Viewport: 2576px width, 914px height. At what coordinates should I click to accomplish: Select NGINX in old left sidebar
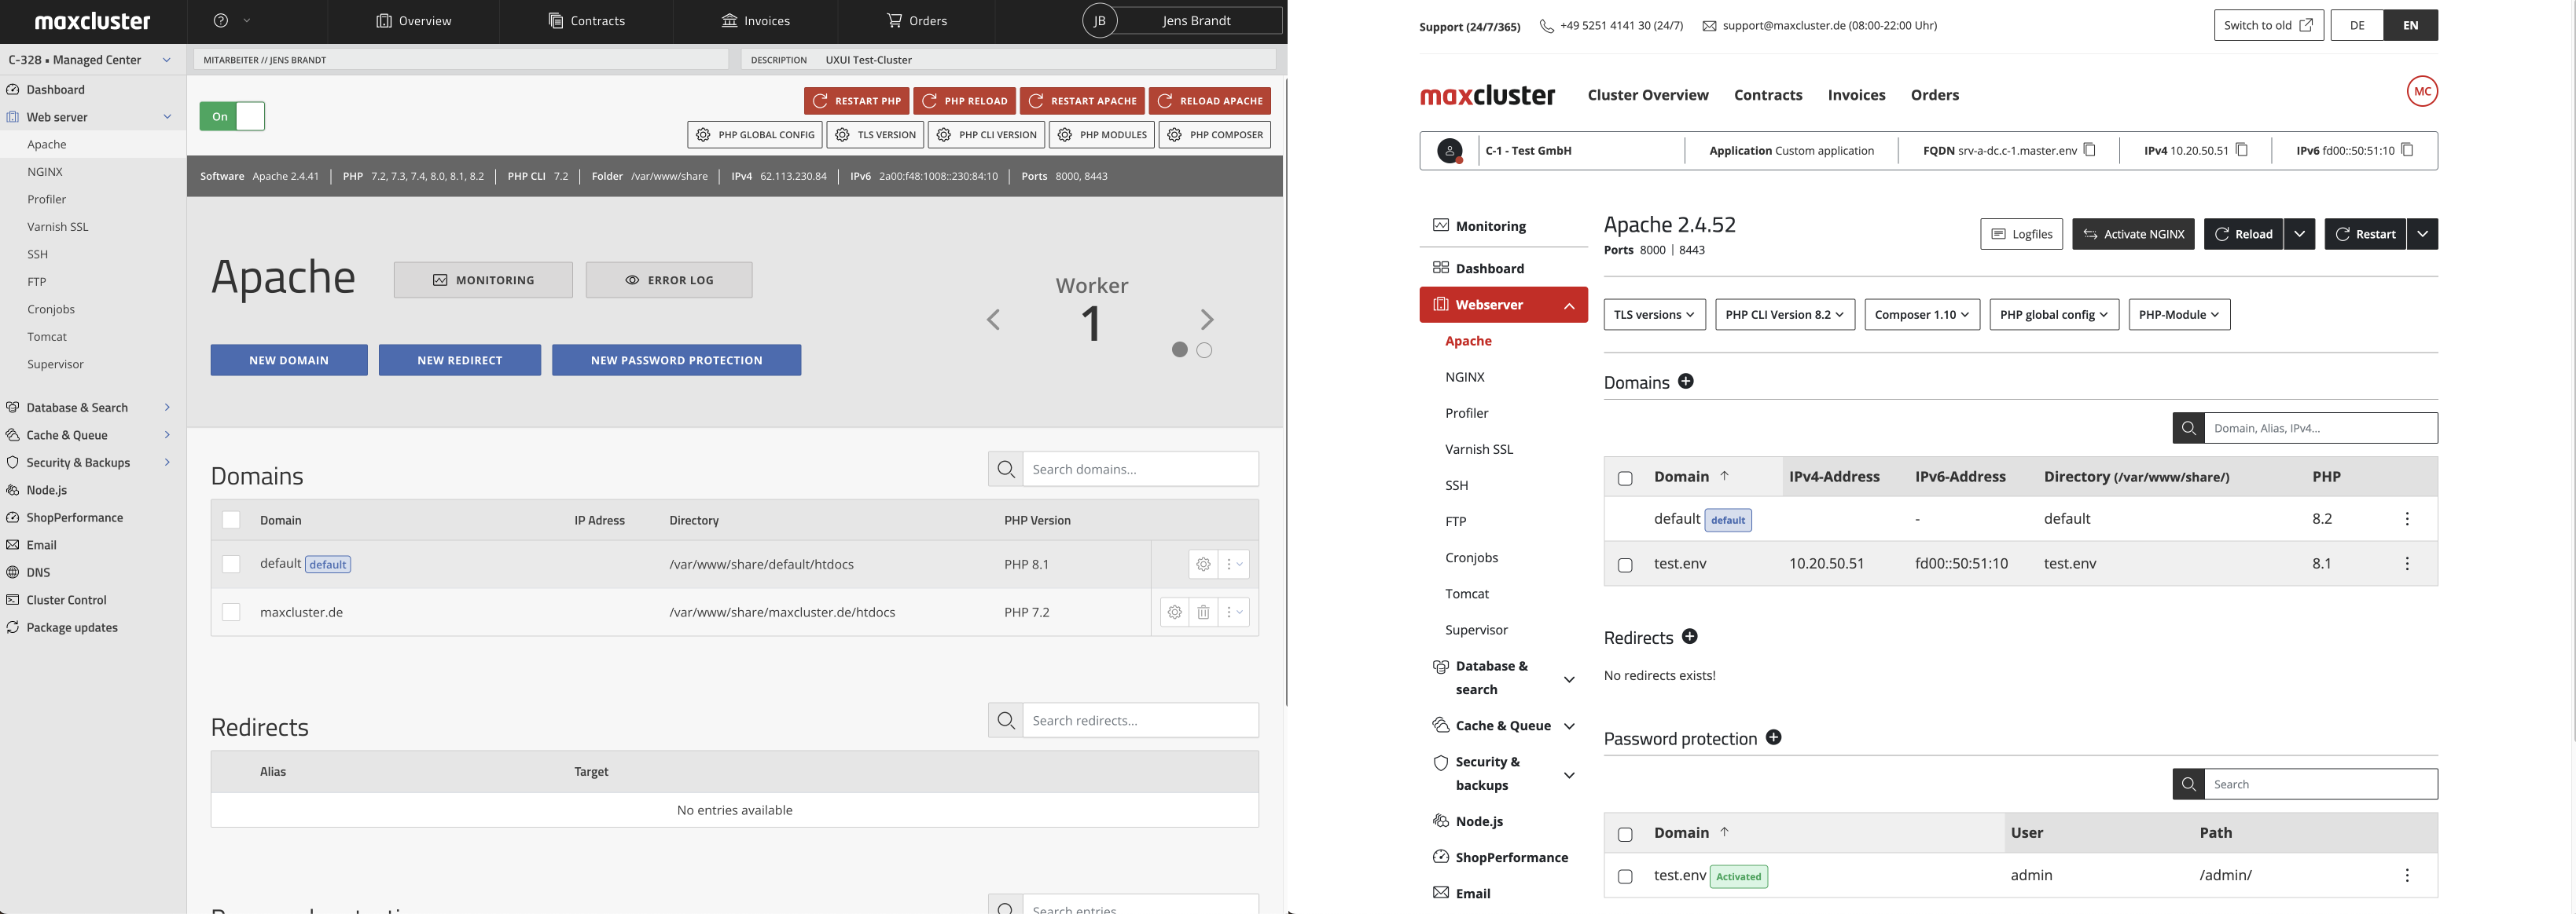tap(45, 172)
